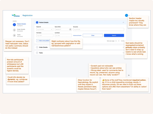
Task: Click the First Name input field
Action: pos(45,35)
